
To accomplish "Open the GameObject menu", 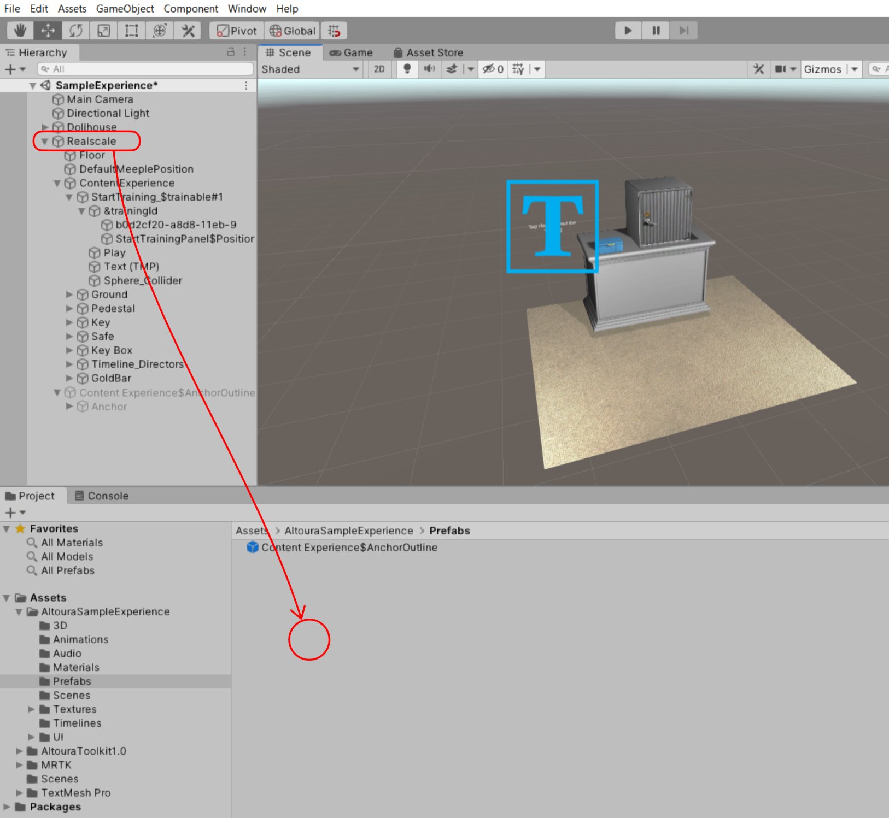I will (x=125, y=9).
